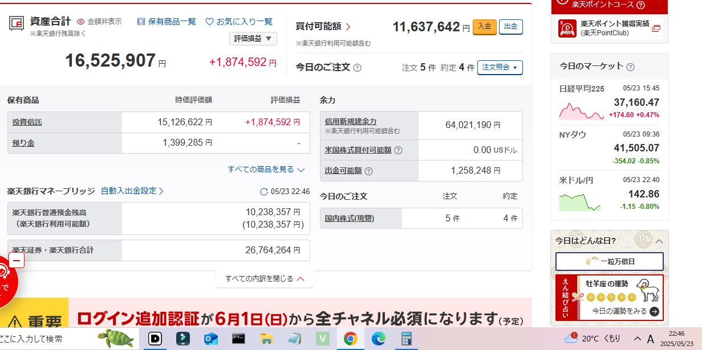This screenshot has width=702, height=350.
Task: Open Outlook from the taskbar
Action: pyautogui.click(x=210, y=339)
